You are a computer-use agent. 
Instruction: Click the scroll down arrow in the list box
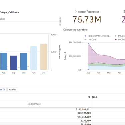60,25
